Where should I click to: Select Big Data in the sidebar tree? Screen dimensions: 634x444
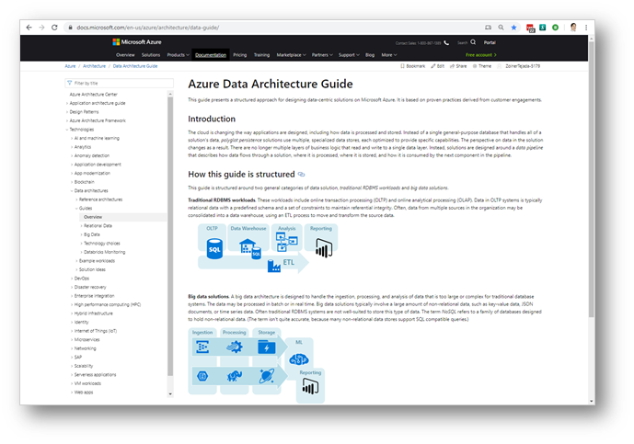[x=91, y=234]
